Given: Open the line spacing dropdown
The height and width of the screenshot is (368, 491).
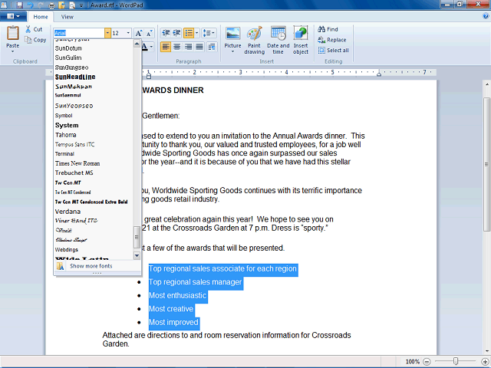Looking at the screenshot, I should click(209, 33).
